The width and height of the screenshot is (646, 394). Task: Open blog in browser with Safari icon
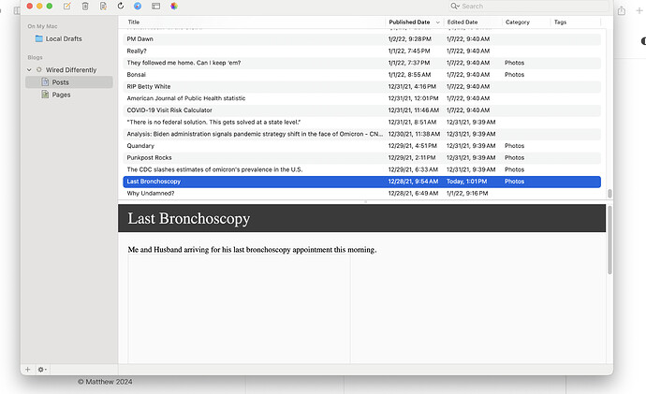138,7
